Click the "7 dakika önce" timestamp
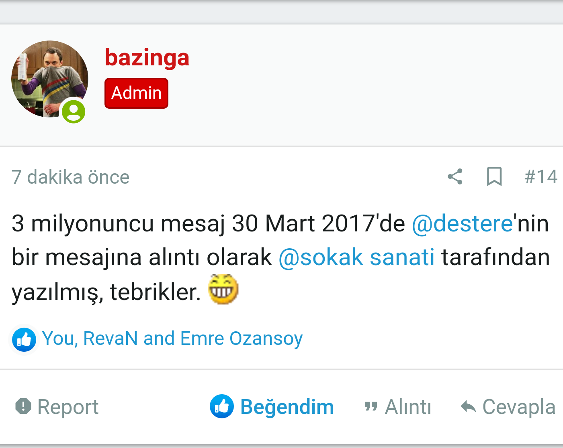 tap(70, 177)
